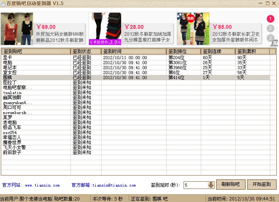Select the 电脑 row in list
Image resolution: width=279 pixels, height=202 pixels.
(136, 63)
